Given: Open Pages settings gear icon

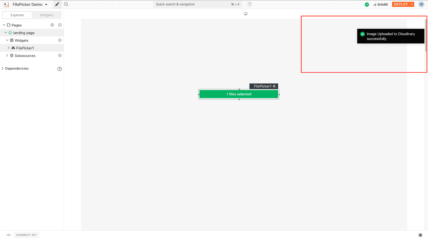Looking at the screenshot, I should click(x=52, y=25).
